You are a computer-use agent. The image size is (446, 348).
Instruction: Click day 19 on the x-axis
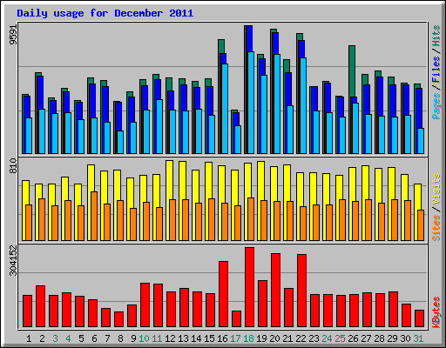tap(261, 338)
